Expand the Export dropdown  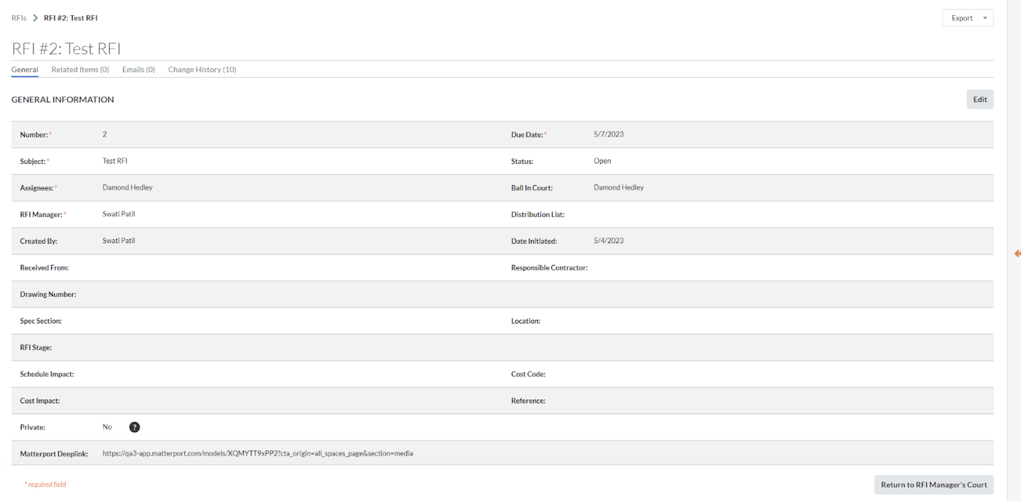coord(962,18)
